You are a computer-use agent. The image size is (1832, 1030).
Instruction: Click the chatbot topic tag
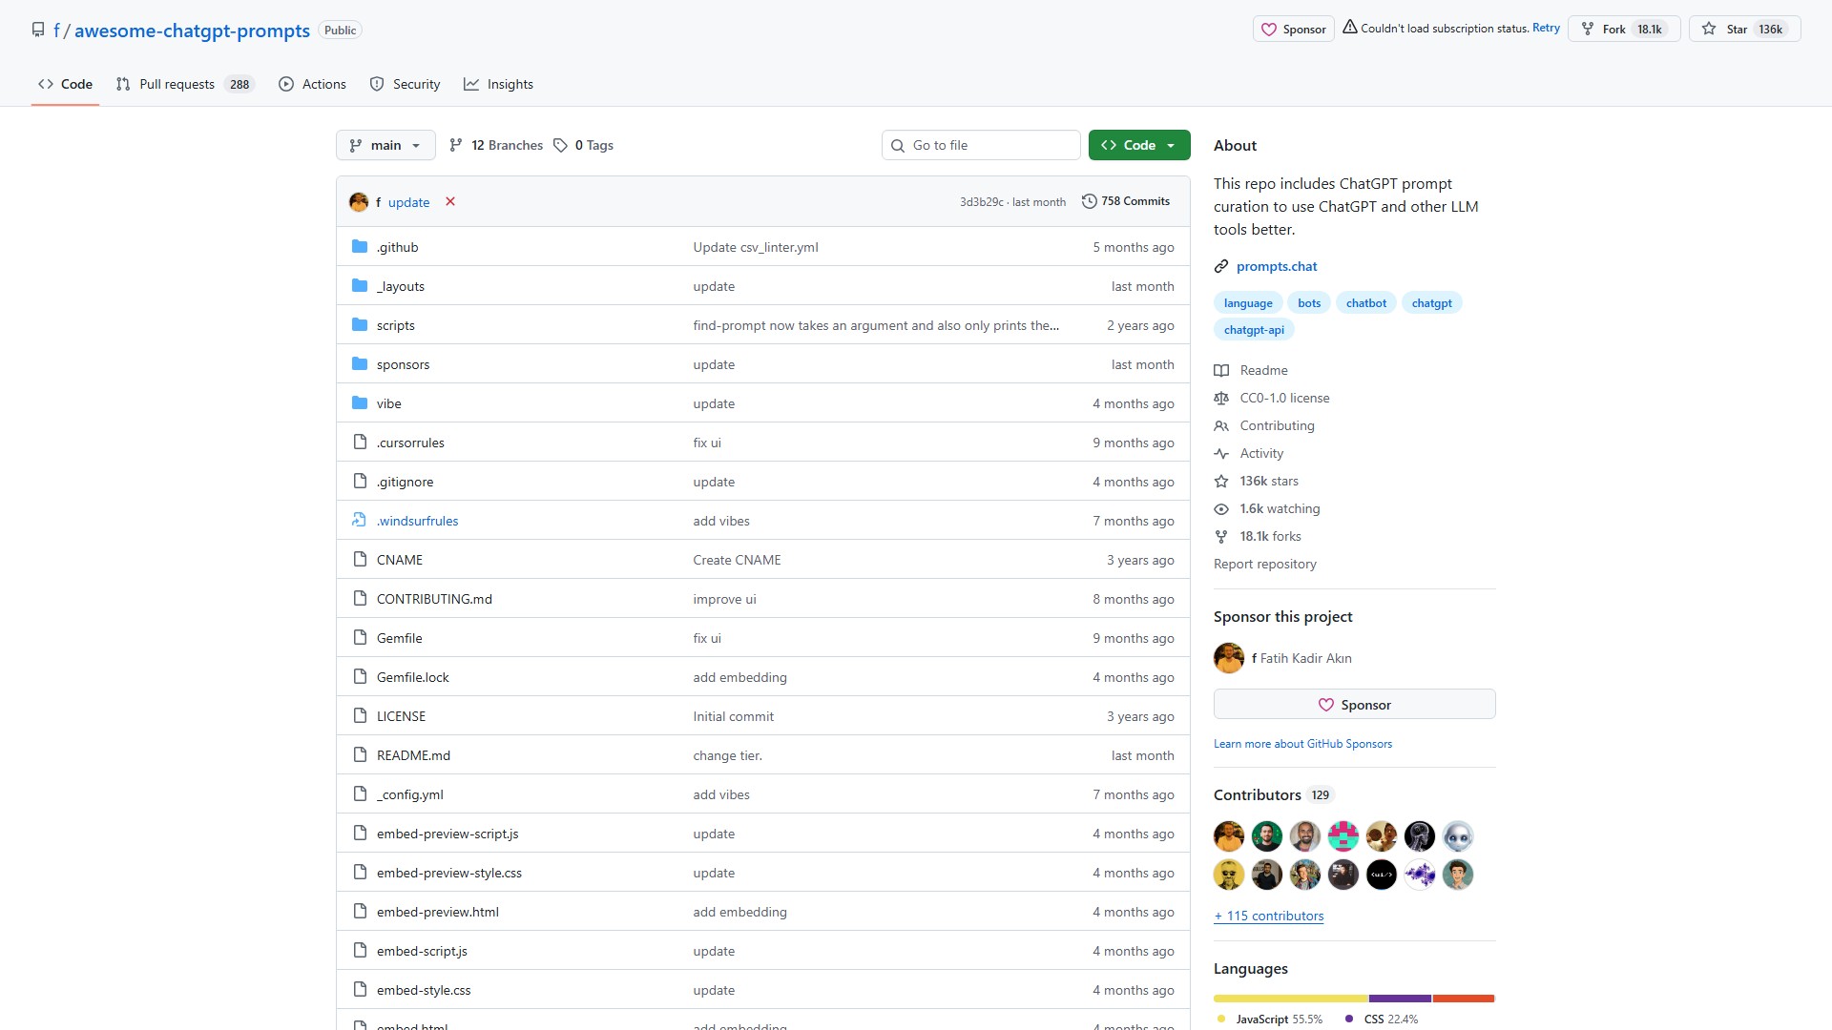click(1365, 303)
